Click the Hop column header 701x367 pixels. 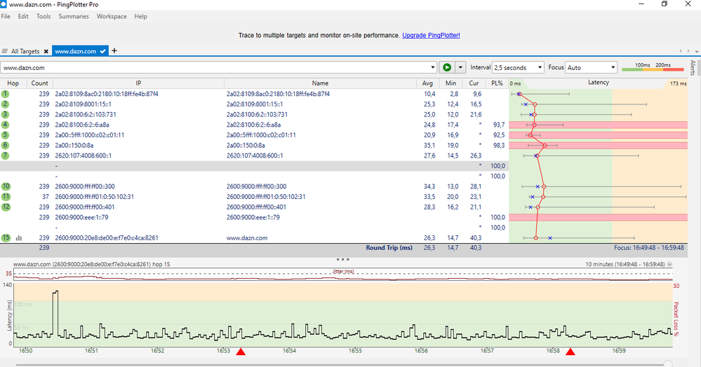point(13,83)
